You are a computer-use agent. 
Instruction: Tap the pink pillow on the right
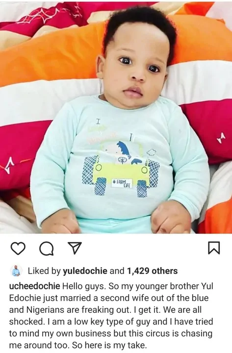tap(208, 129)
